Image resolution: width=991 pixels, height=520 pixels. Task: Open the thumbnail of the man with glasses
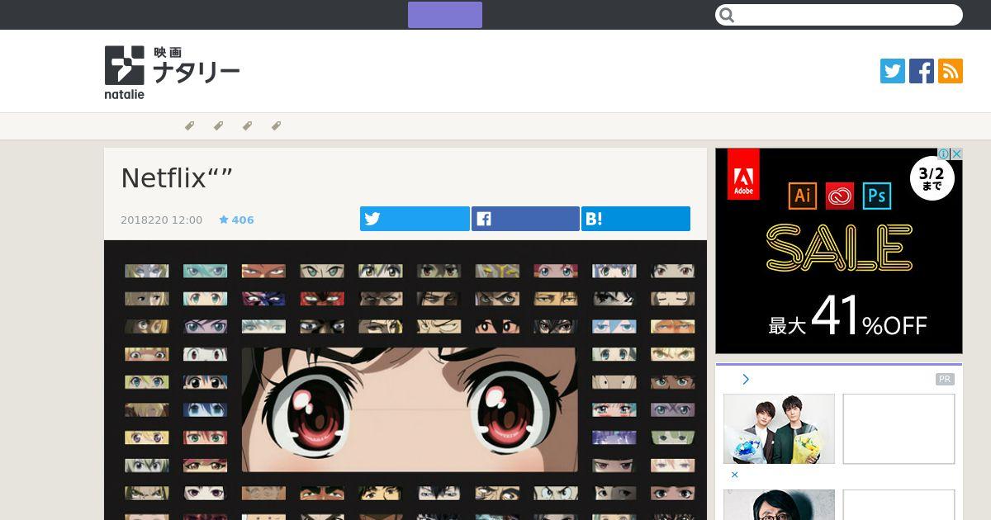(x=779, y=505)
